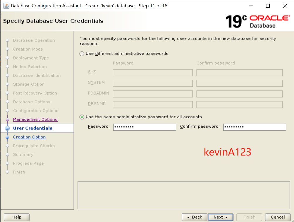
Task: Click the Database Identification step
Action: pos(37,76)
